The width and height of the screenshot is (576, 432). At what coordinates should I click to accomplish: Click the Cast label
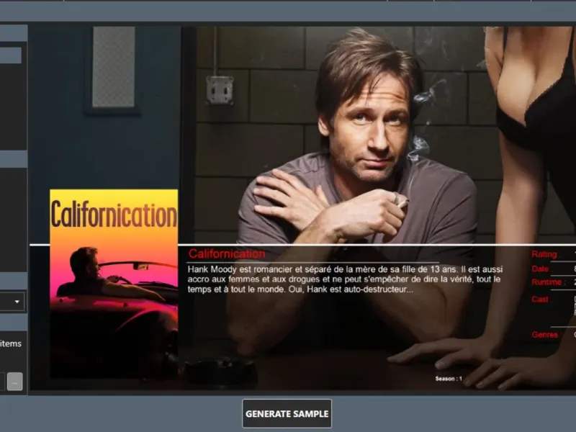click(540, 300)
